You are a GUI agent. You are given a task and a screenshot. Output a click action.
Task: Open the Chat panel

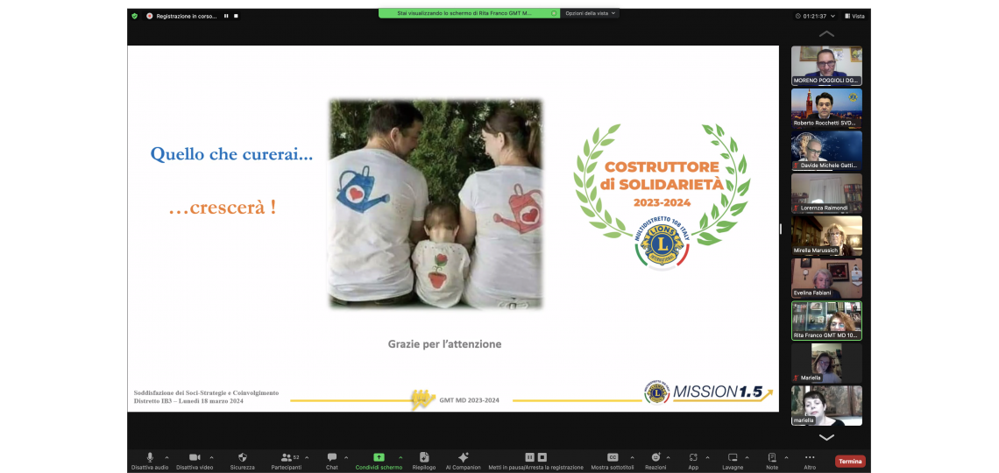tap(332, 461)
